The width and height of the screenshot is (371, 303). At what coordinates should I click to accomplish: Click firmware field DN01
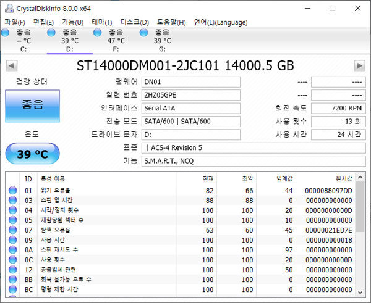pyautogui.click(x=190, y=82)
